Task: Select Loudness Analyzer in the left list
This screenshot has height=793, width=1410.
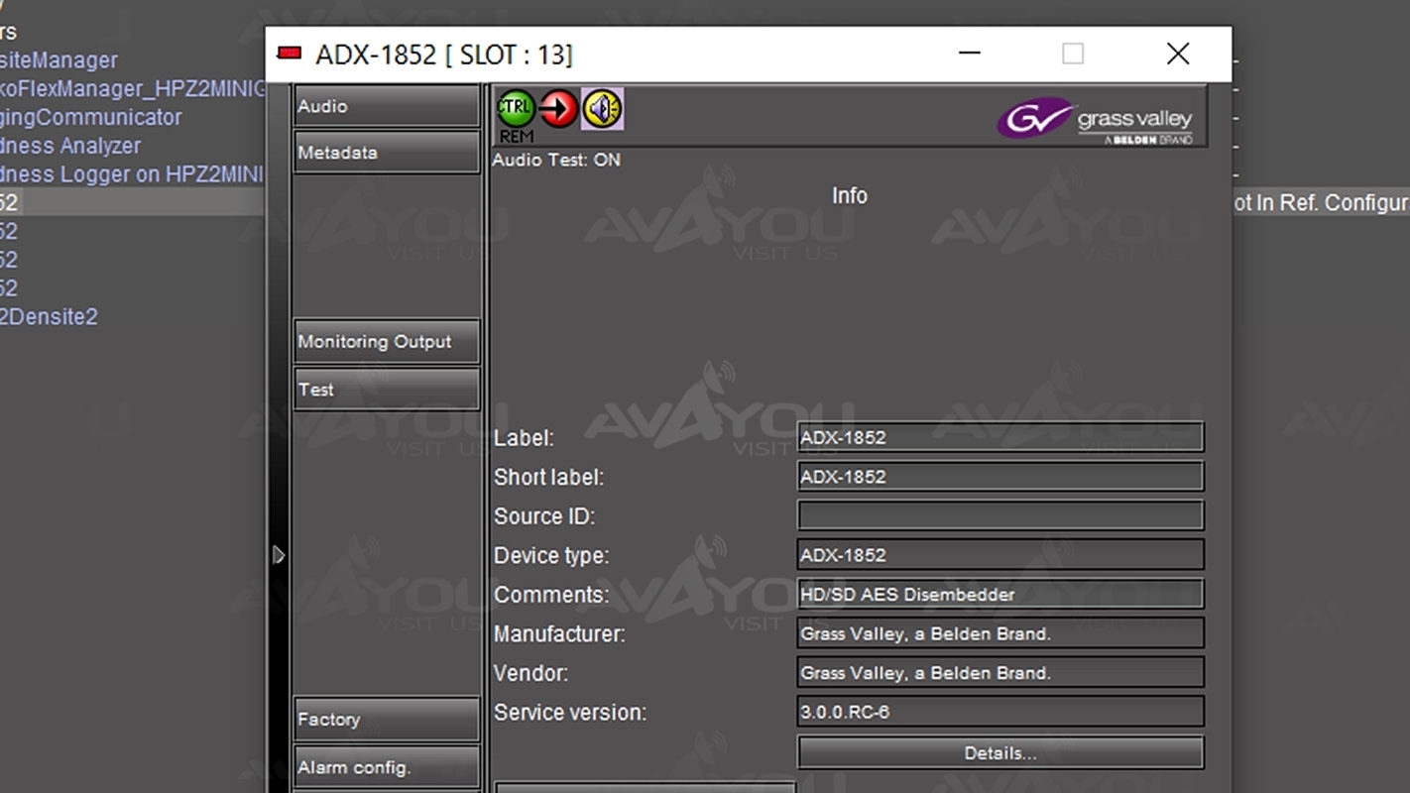Action: (69, 146)
